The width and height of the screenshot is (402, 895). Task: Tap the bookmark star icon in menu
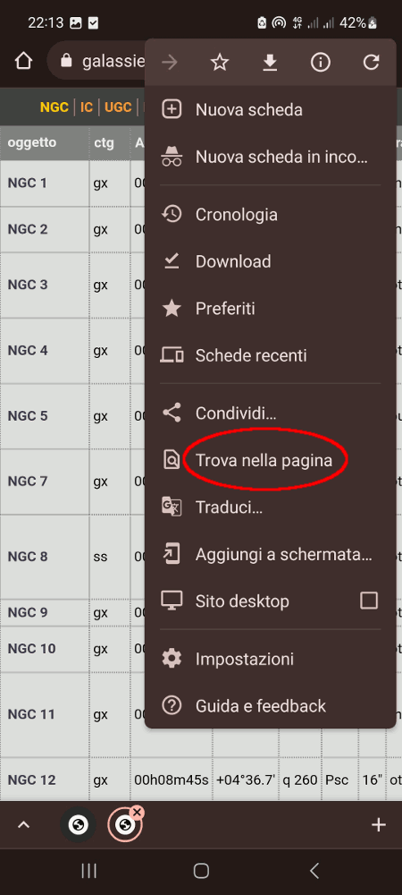pyautogui.click(x=220, y=63)
